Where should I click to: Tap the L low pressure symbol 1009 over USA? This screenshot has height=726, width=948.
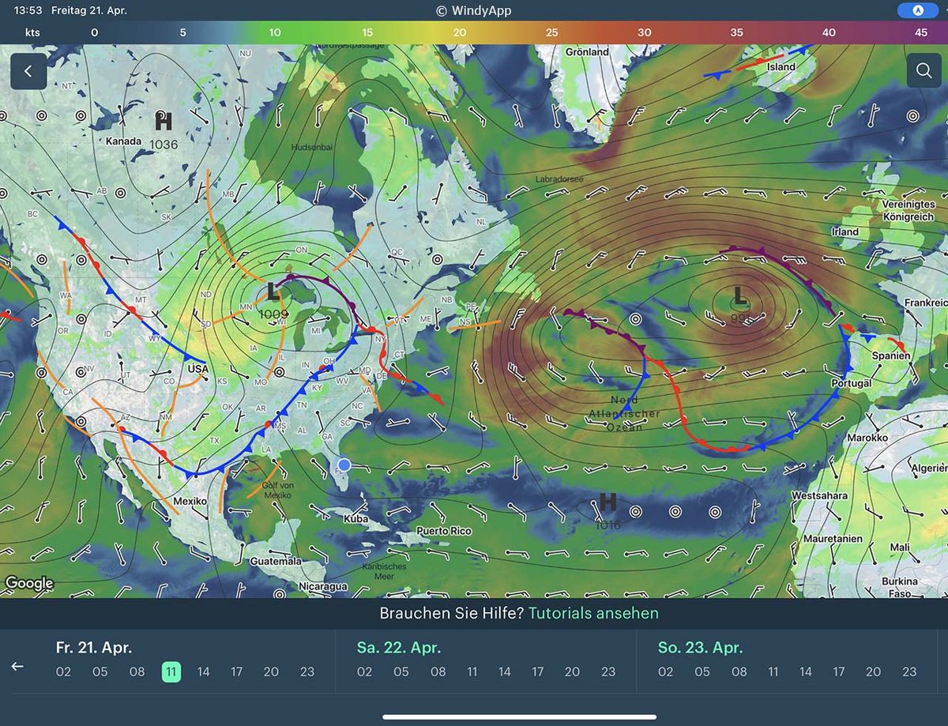(x=273, y=292)
